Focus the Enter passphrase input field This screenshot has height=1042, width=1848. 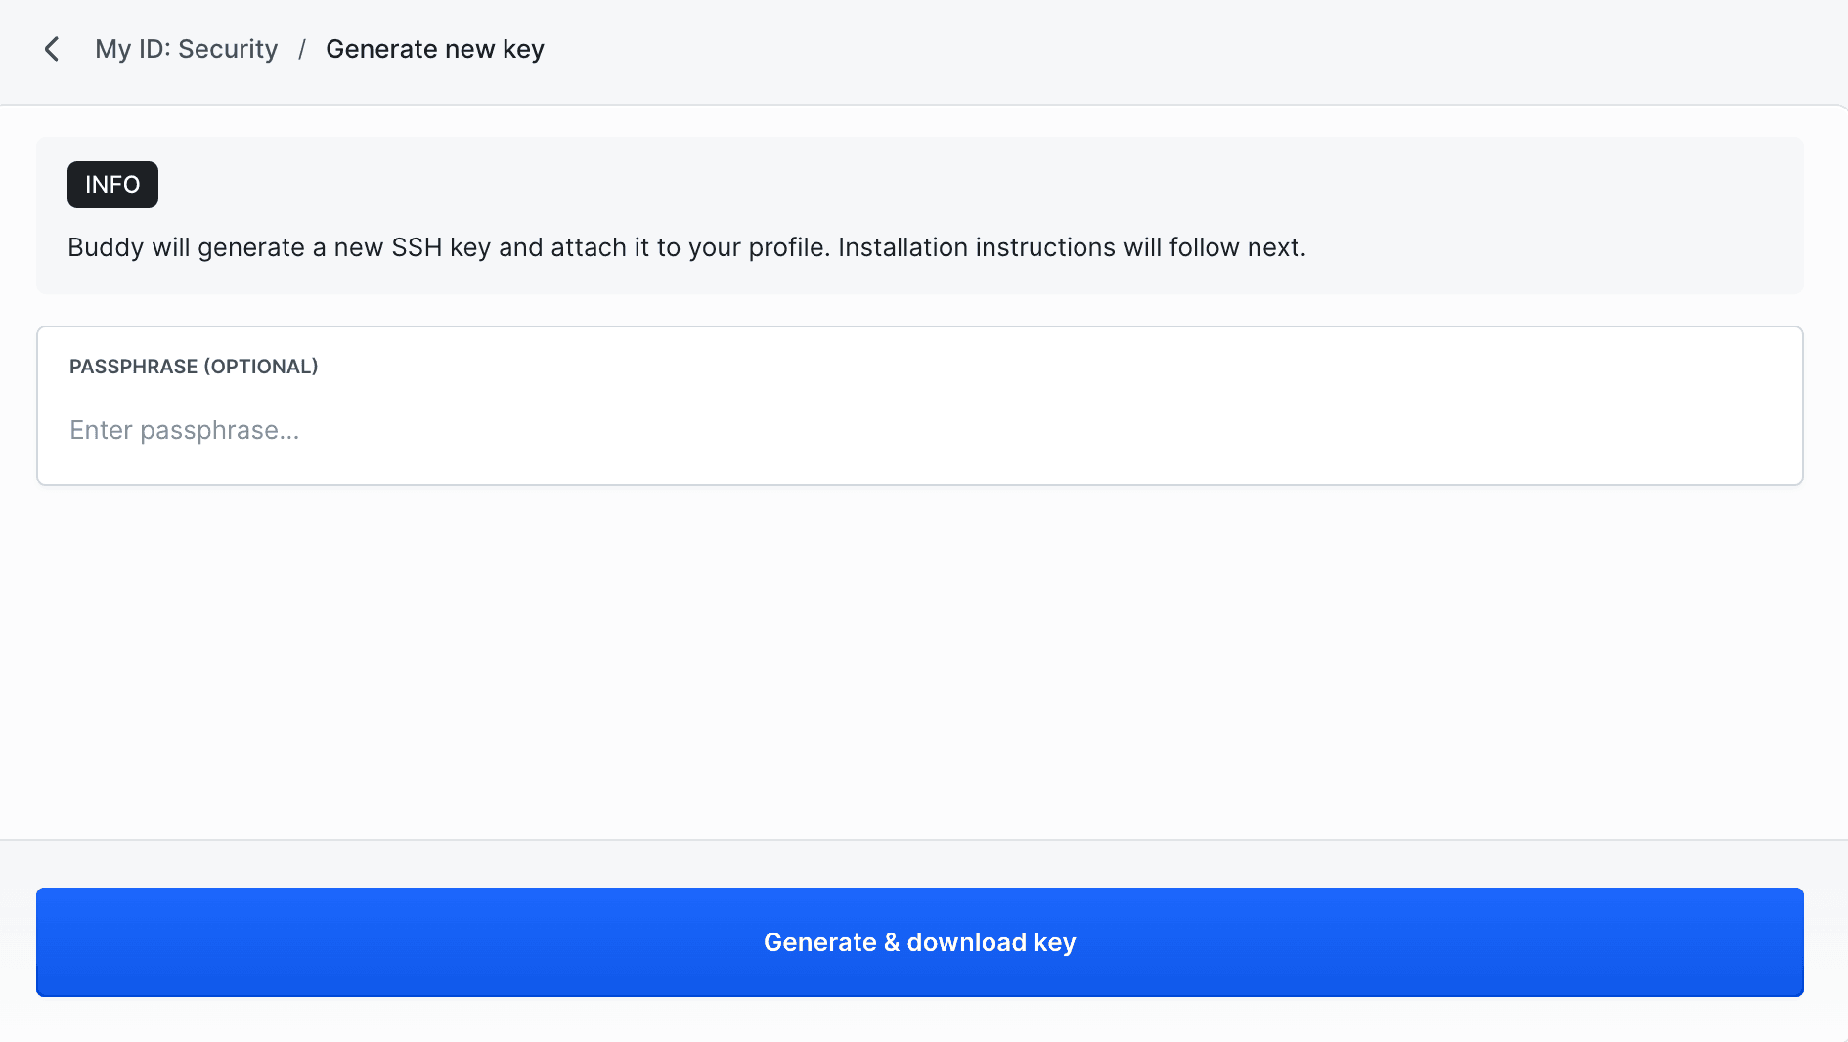pos(919,430)
